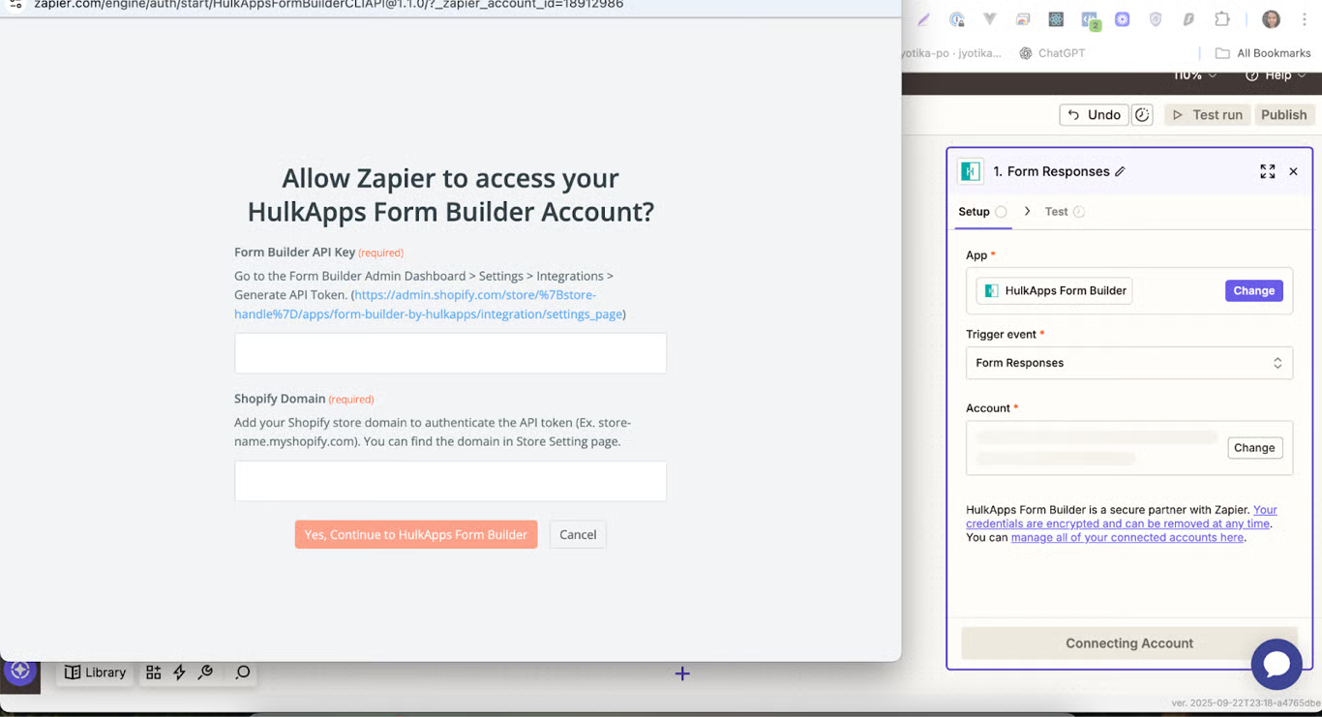The width and height of the screenshot is (1322, 717).
Task: Close the Form Responses panel
Action: (1293, 171)
